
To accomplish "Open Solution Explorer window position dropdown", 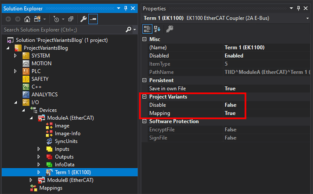I will tap(119, 8).
